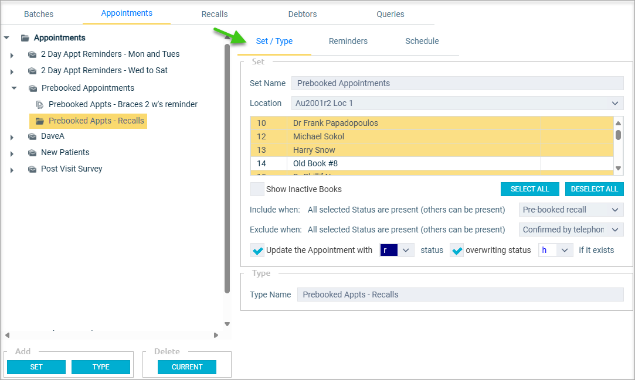Switch to the Debtors tab
The height and width of the screenshot is (380, 635).
pos(303,14)
